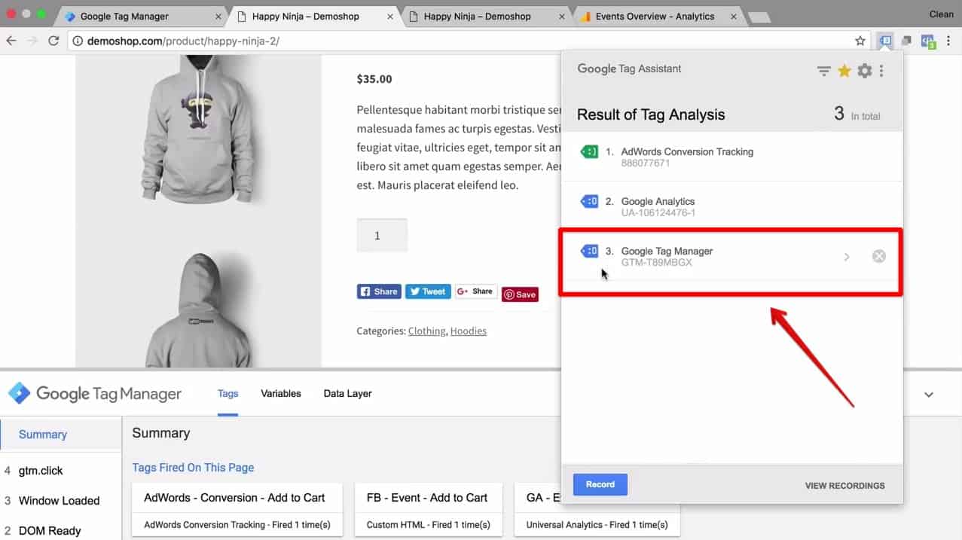Open VIEW RECORDINGS
The height and width of the screenshot is (540, 962).
(x=844, y=486)
